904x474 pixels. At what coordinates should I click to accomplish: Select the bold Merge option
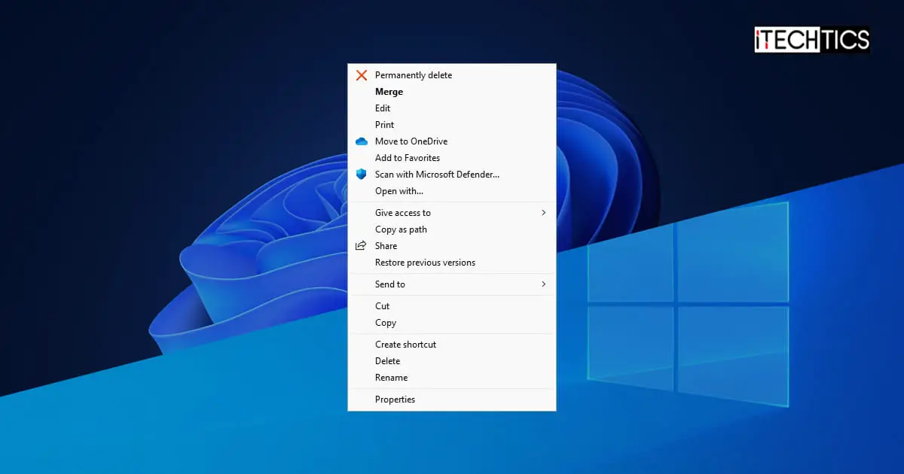(452, 92)
